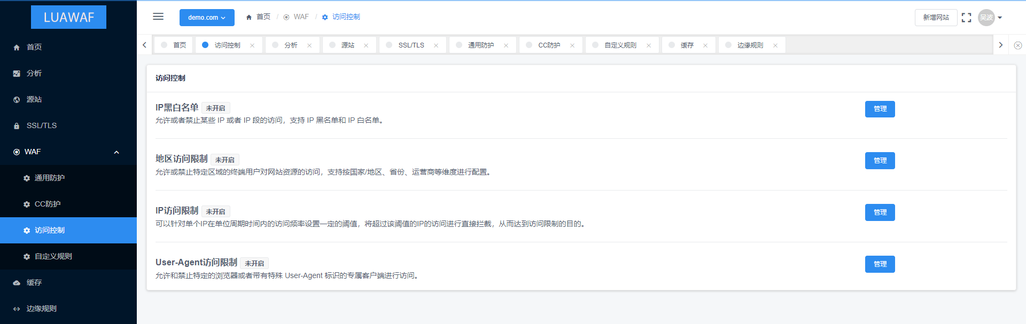1026x324 pixels.
Task: Go to 首页 breadcrumb link
Action: coord(258,17)
